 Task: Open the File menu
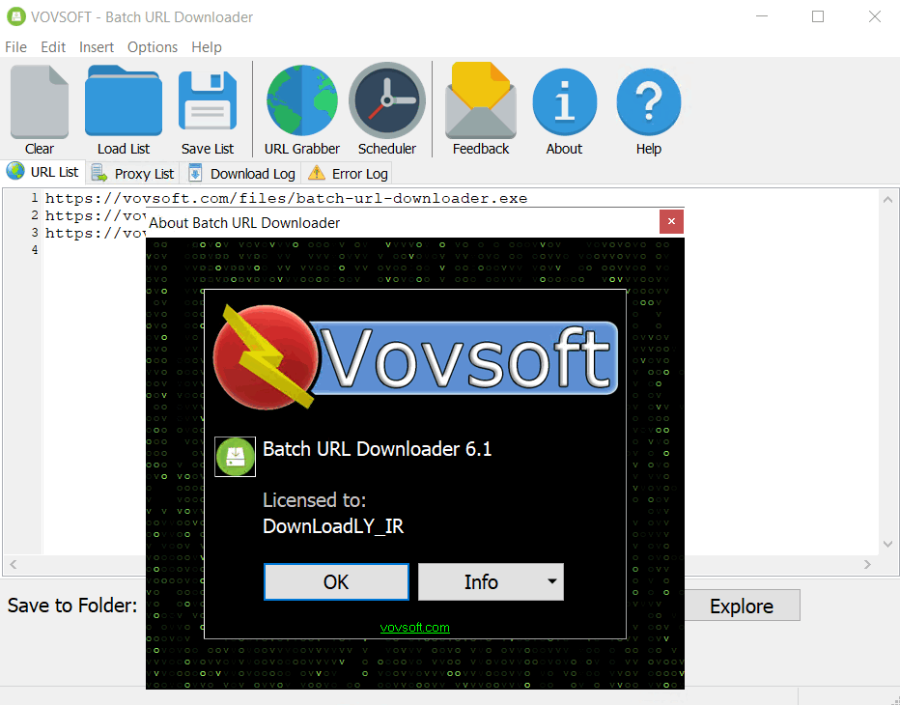point(16,47)
